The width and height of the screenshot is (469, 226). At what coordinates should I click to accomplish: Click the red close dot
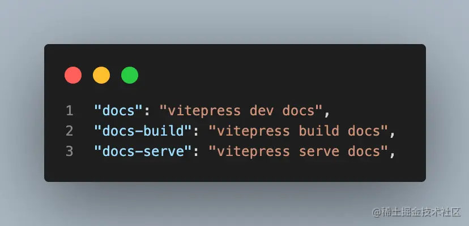(x=73, y=75)
